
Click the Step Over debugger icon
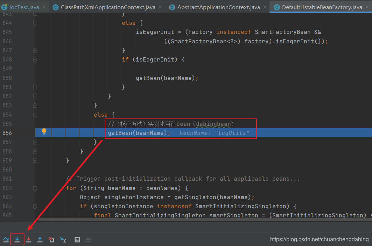coord(6,240)
